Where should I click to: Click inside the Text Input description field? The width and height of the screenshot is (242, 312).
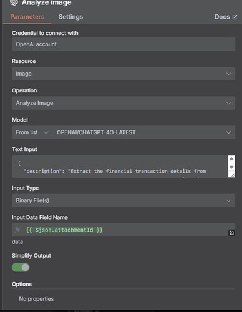(x=120, y=167)
